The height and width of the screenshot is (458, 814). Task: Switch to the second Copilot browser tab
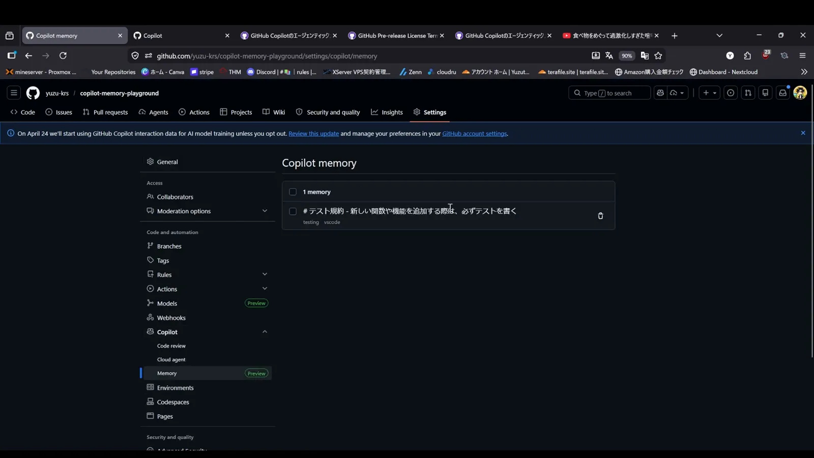(x=182, y=36)
